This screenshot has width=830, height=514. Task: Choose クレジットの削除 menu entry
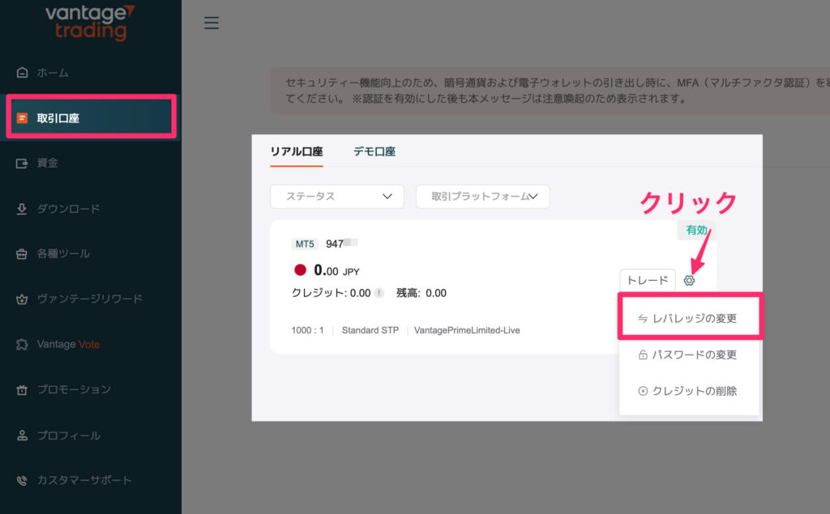[689, 391]
